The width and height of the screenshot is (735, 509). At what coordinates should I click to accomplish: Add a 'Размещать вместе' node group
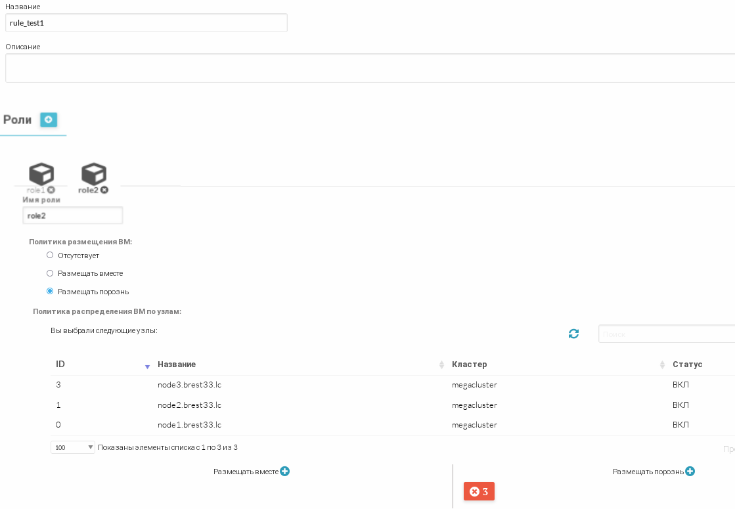pos(285,471)
